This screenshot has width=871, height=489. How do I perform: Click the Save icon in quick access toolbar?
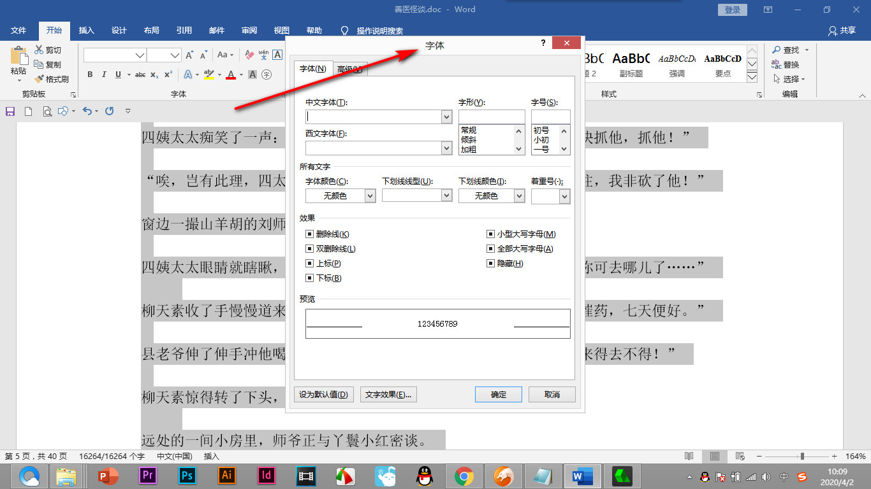point(10,111)
